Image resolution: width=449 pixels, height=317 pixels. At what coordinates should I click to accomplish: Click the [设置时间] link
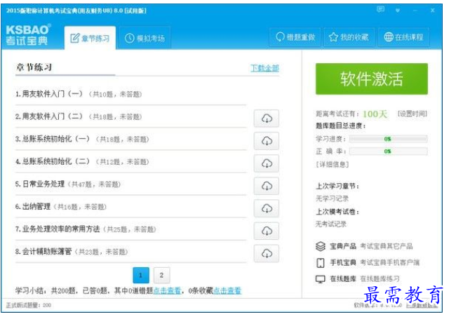point(412,114)
